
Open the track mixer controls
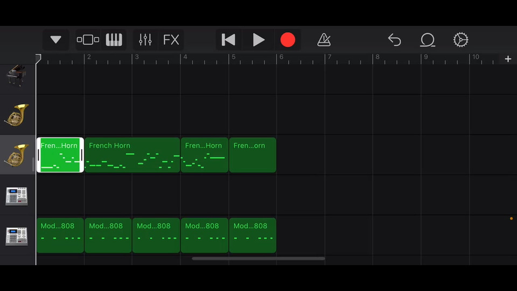pos(145,40)
